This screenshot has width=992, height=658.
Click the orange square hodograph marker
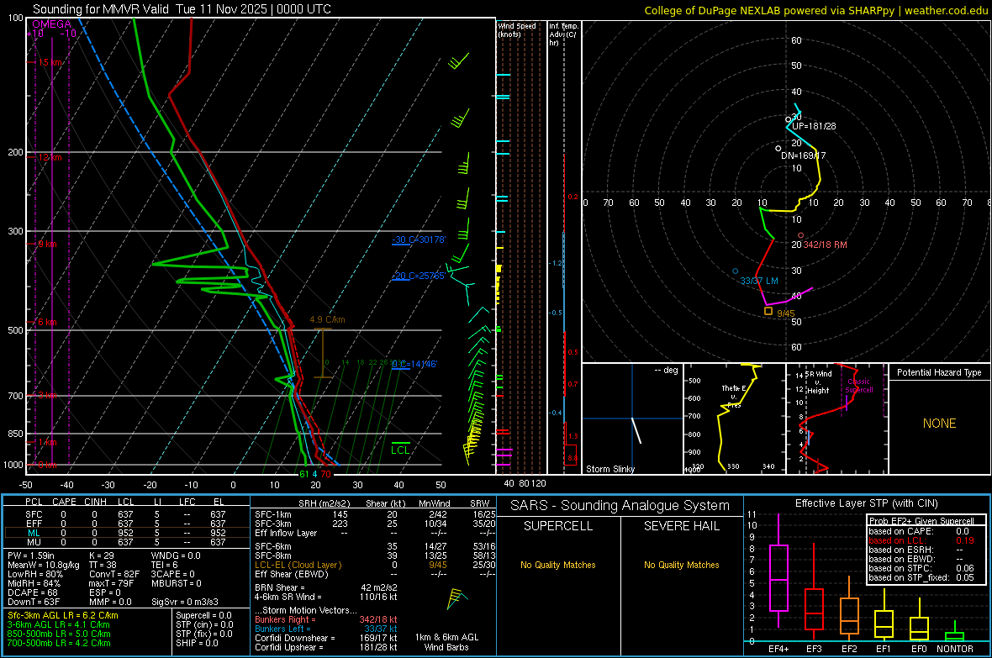coord(768,311)
